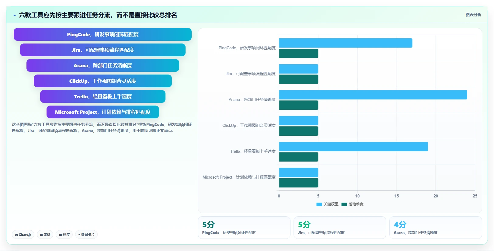This screenshot has width=494, height=251.
Task: Click PingCode's green 落地难度 bar
Action: pos(298,53)
